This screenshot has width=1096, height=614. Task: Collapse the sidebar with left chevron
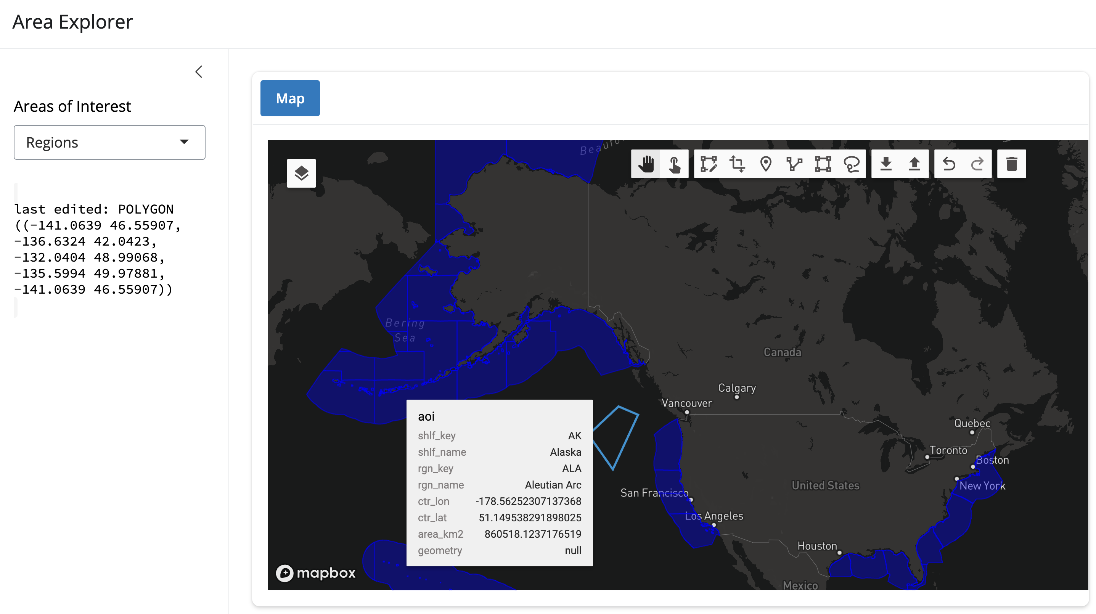point(199,71)
